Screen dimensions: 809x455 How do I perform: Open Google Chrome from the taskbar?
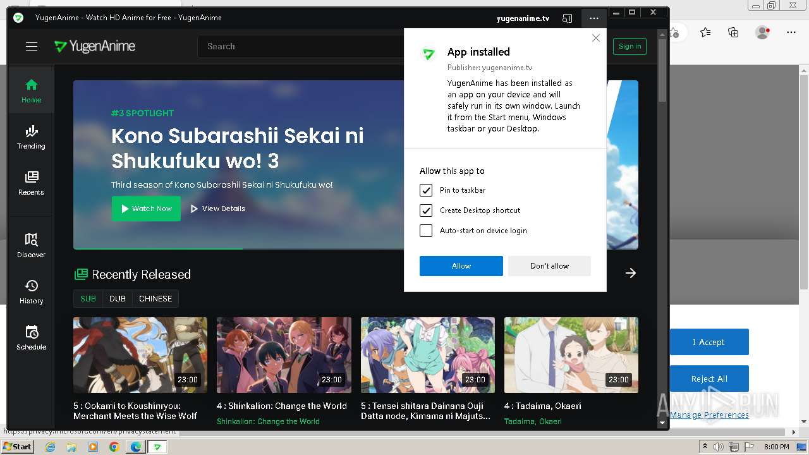pos(114,447)
